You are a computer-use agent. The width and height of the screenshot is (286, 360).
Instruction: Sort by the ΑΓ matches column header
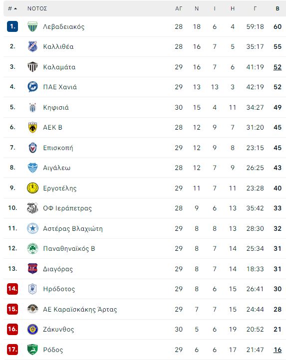pyautogui.click(x=178, y=8)
